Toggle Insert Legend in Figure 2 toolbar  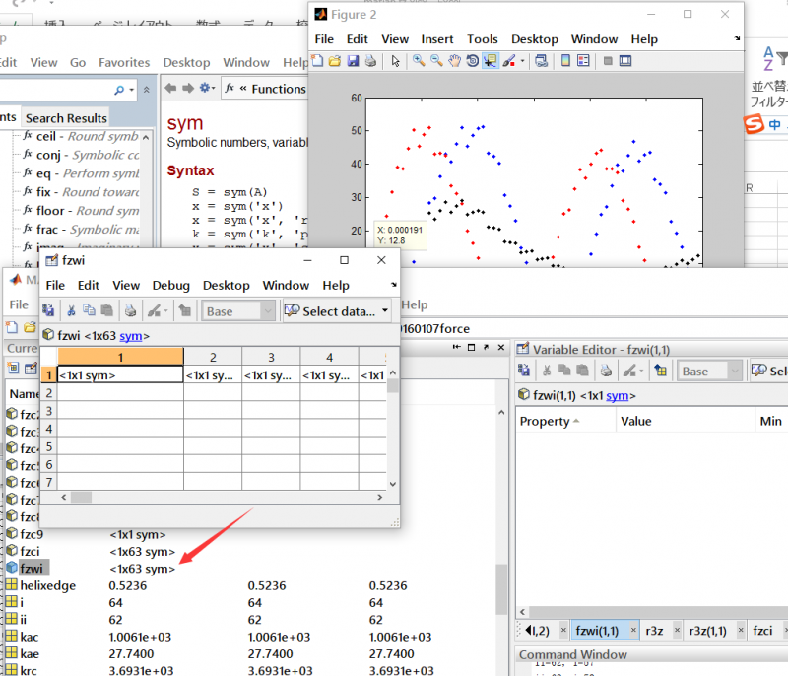click(583, 61)
